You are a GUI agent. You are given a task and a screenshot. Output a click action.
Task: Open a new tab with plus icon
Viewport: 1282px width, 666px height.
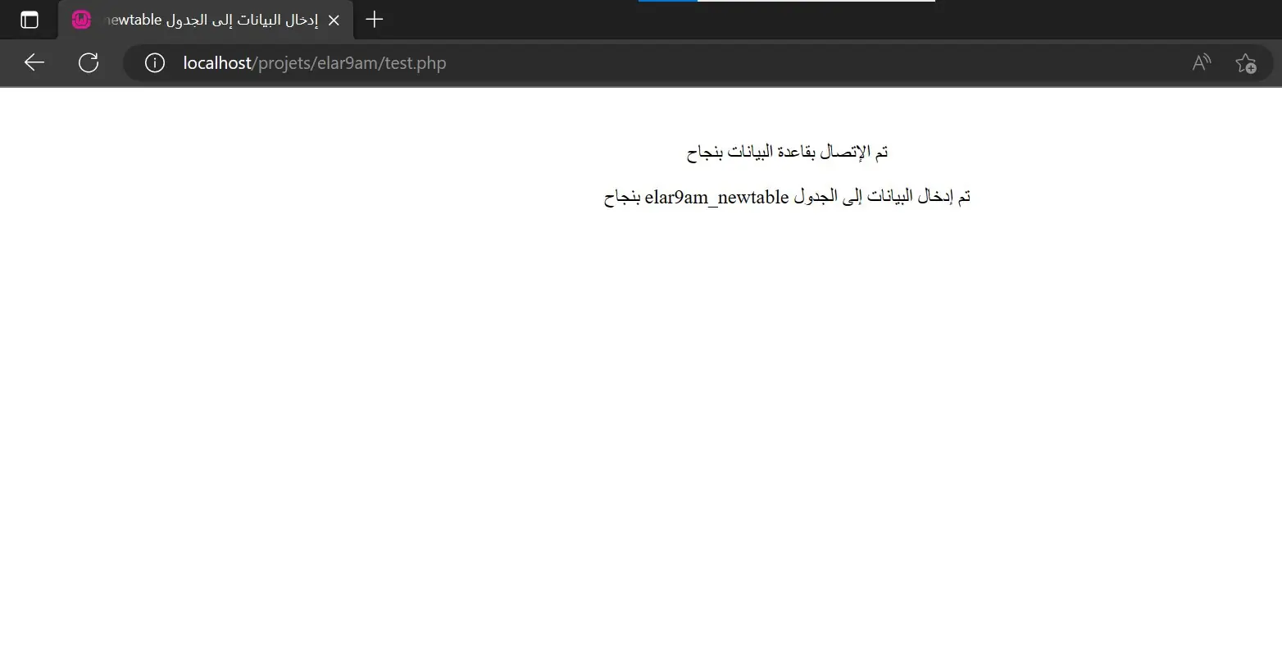375,20
